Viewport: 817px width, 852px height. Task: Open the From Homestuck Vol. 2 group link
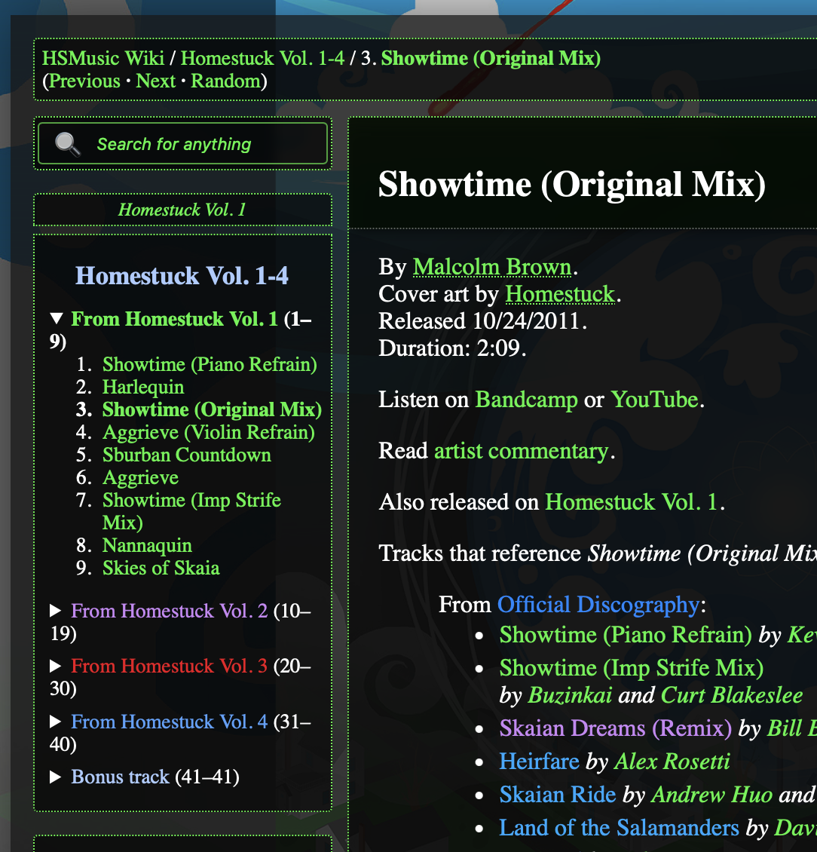(x=170, y=611)
